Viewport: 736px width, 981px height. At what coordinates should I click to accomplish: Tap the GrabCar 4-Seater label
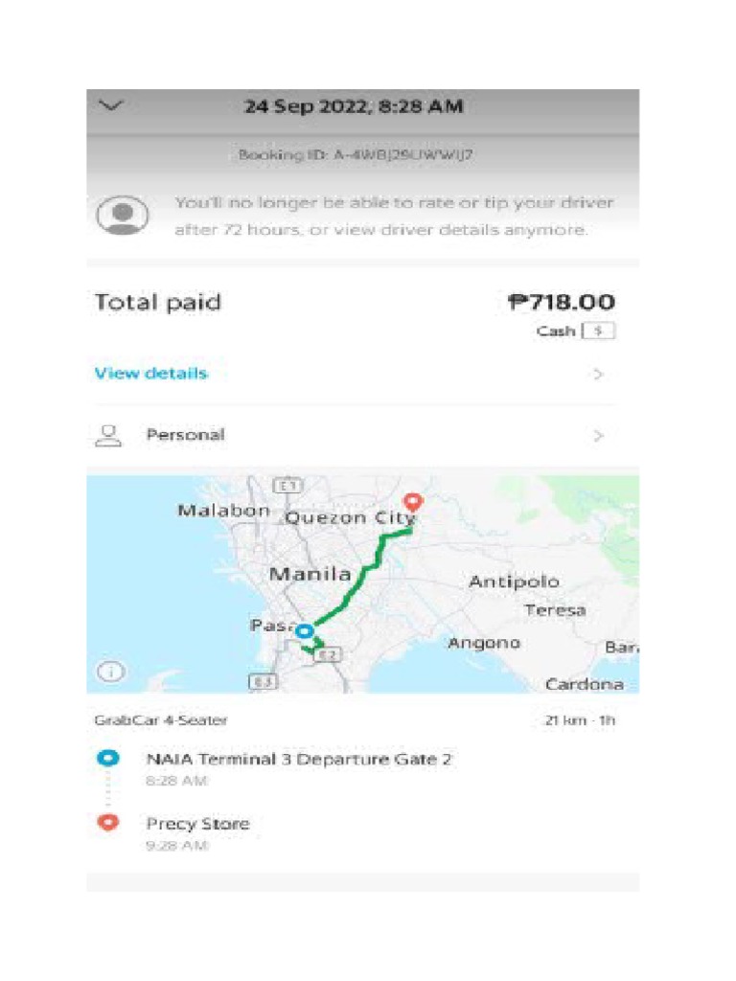click(160, 720)
